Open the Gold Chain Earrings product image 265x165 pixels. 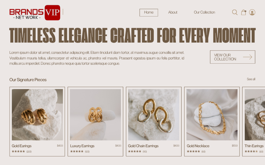pyautogui.click(x=154, y=115)
